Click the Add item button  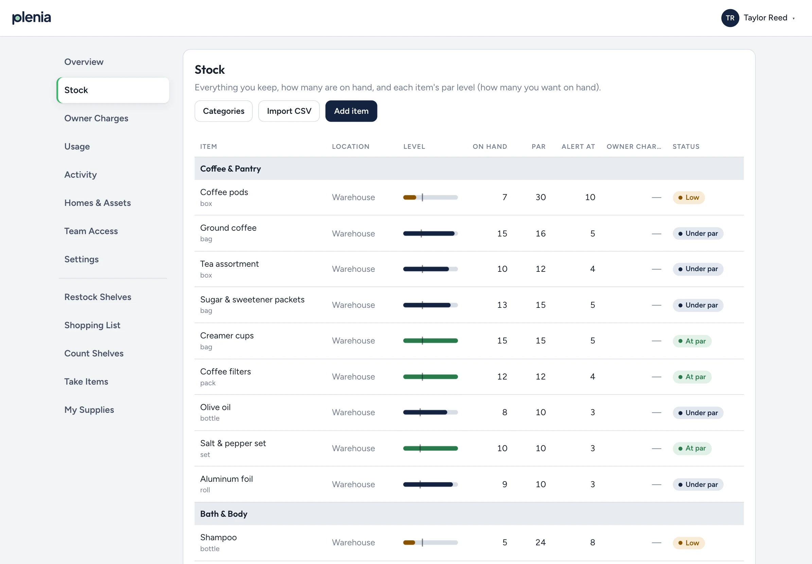coord(351,111)
